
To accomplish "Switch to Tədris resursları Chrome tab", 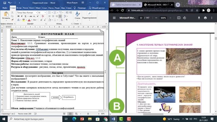I will (126, 5).
